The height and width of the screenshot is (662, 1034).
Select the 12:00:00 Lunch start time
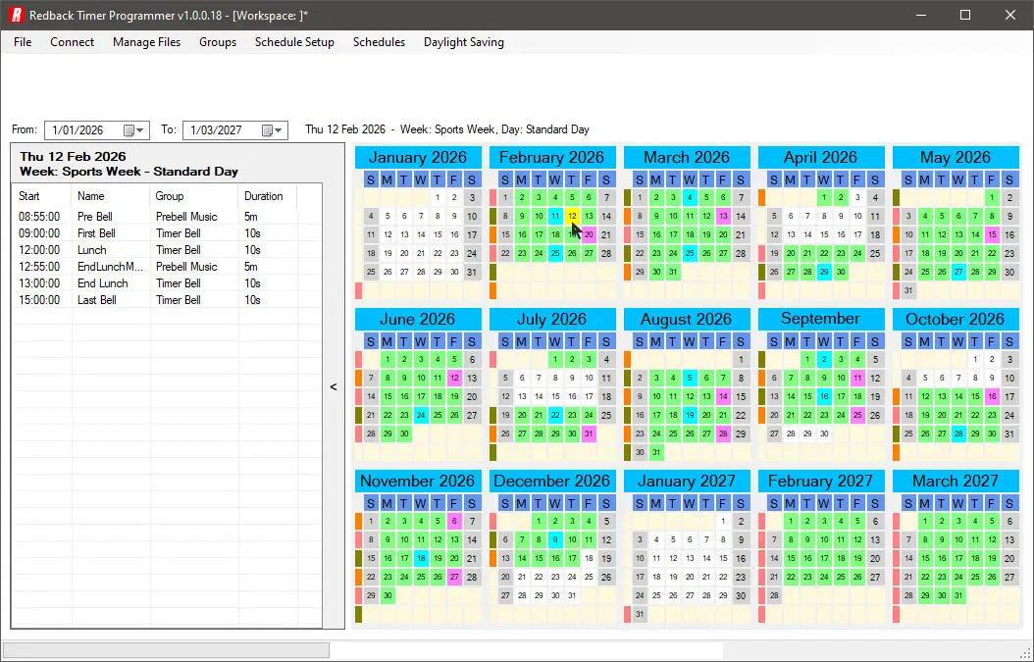click(39, 250)
